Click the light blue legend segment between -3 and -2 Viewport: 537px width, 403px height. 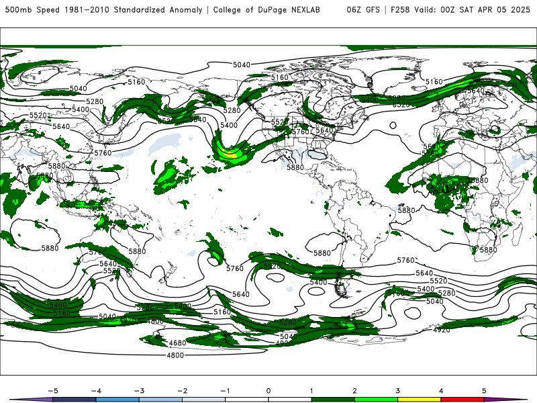160,400
